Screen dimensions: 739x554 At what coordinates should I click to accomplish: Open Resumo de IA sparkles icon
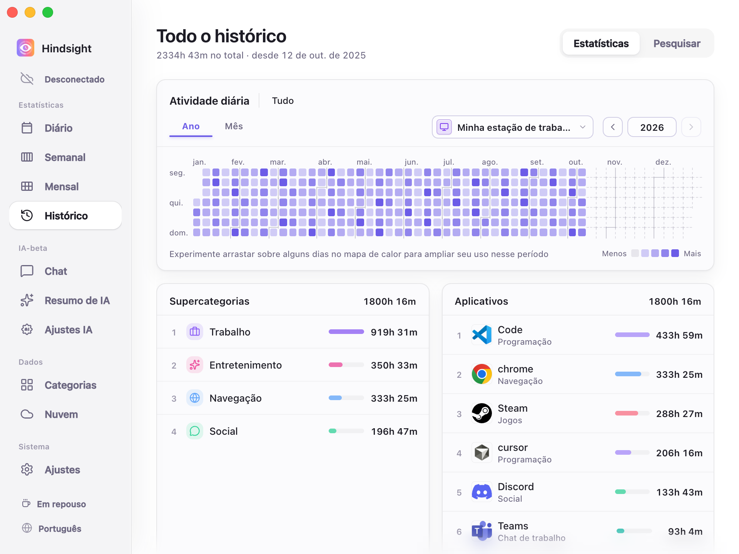point(27,300)
